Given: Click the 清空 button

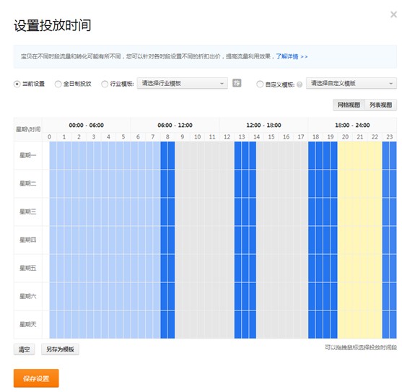Looking at the screenshot, I should click(24, 349).
